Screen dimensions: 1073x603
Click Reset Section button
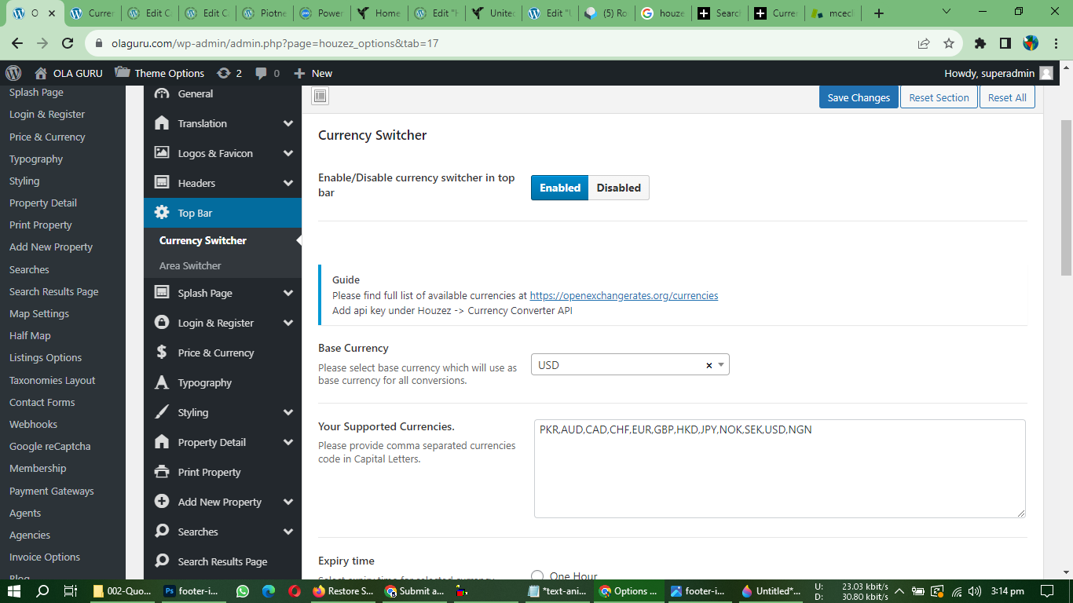coord(939,97)
